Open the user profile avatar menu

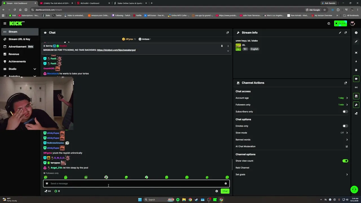click(x=352, y=23)
